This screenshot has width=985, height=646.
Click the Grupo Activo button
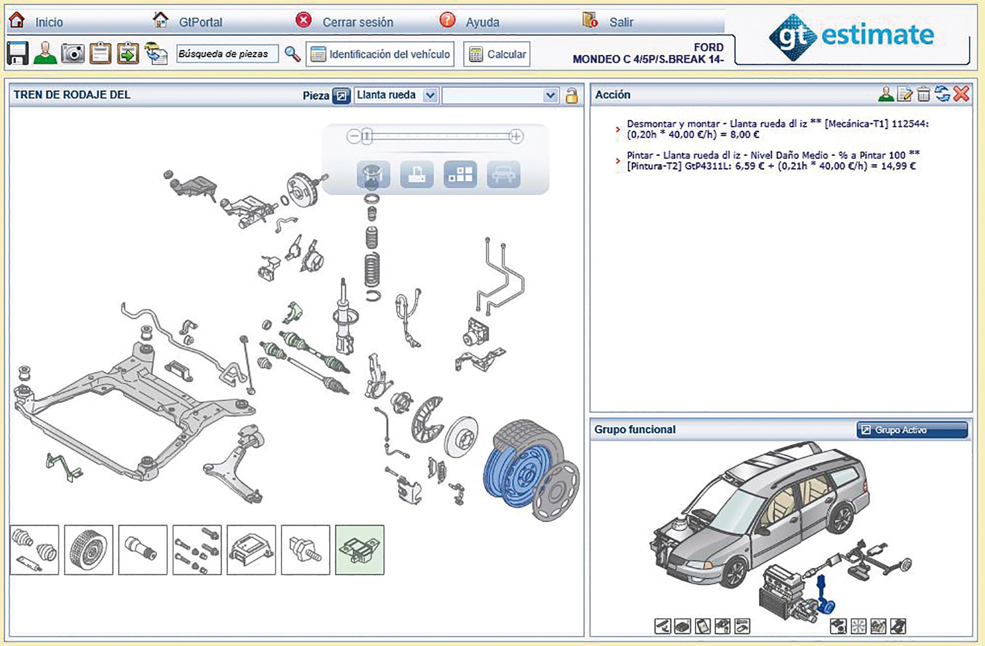click(912, 430)
